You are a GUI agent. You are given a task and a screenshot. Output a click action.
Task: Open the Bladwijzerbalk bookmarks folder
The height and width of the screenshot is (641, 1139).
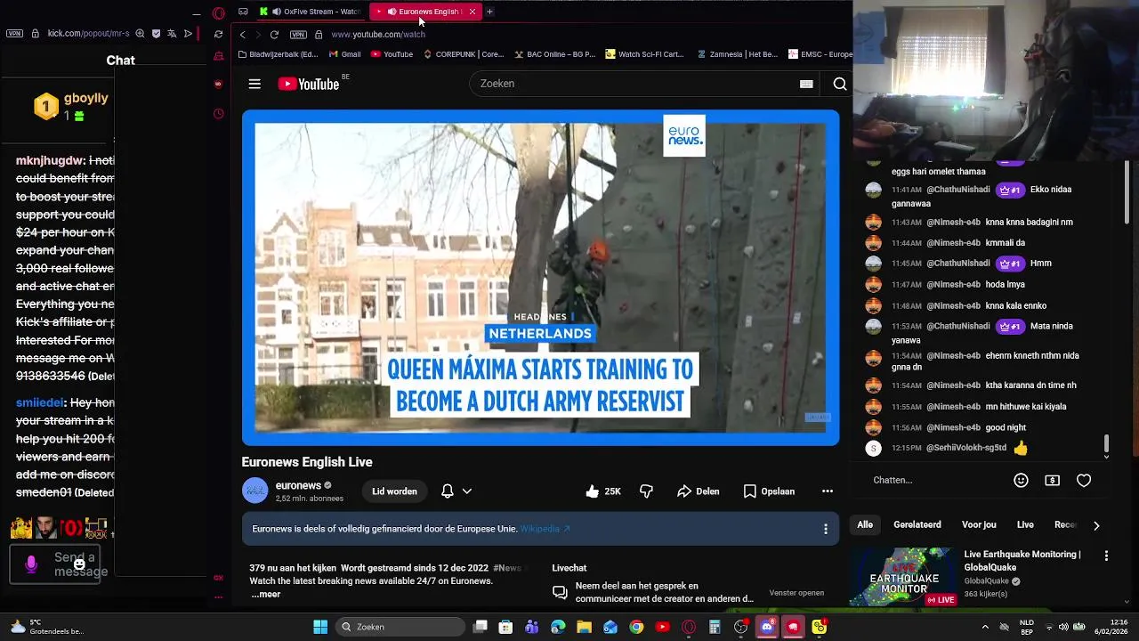point(278,54)
